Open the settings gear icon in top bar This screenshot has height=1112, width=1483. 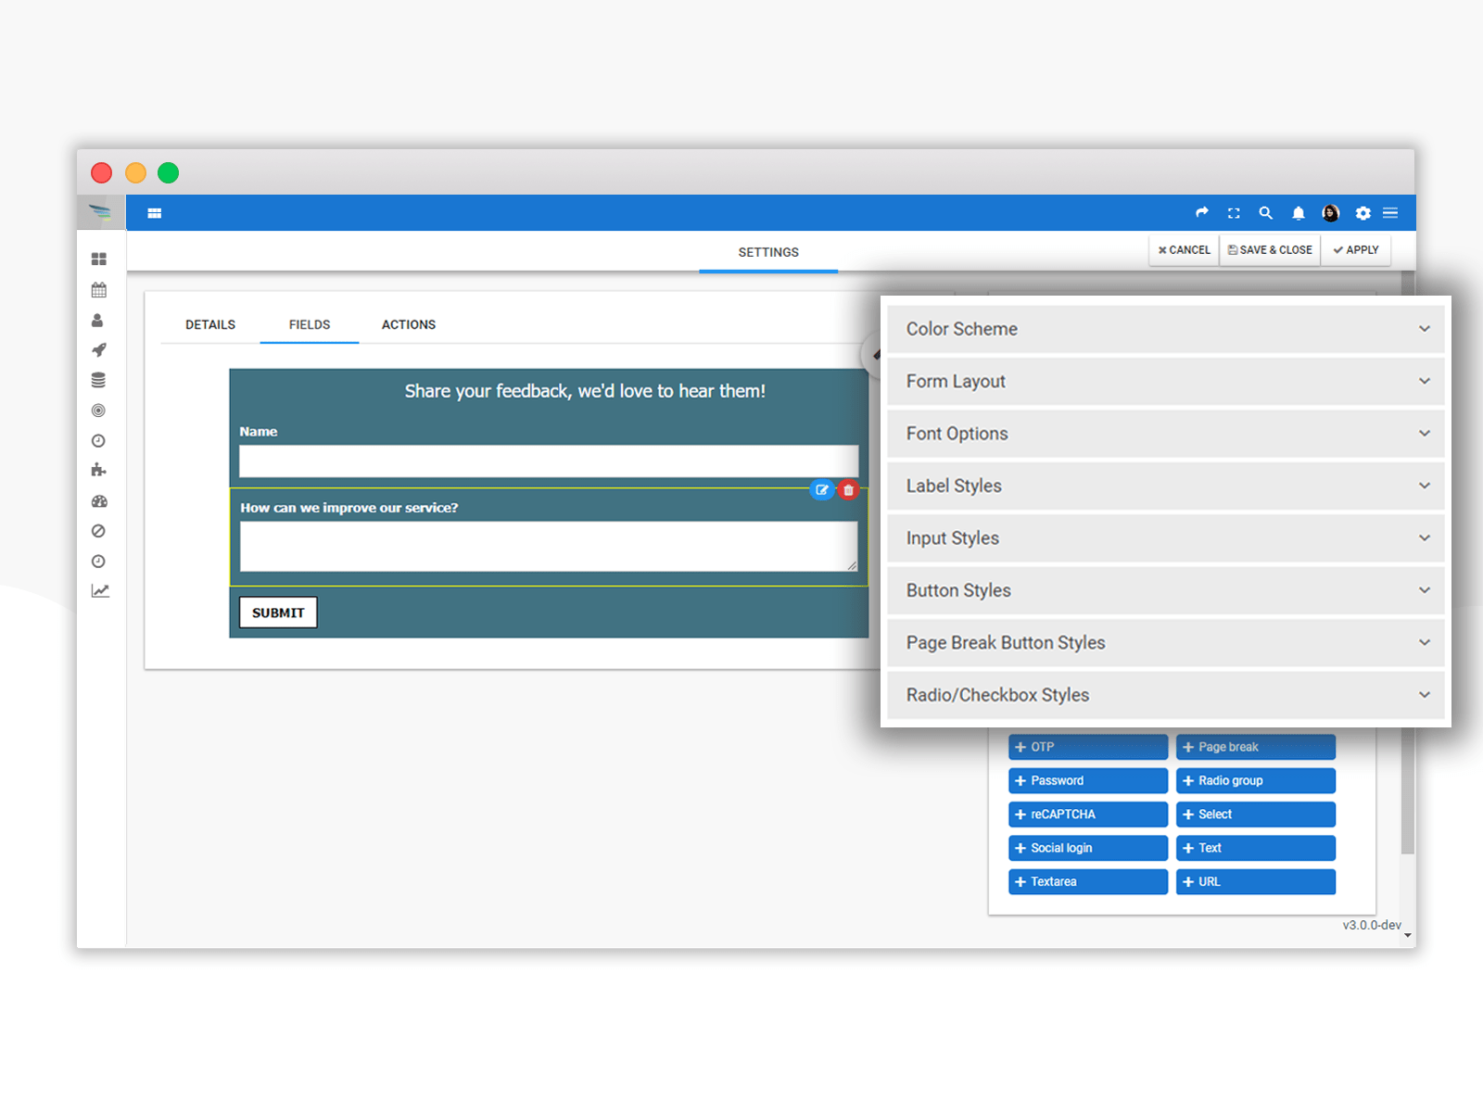coord(1363,213)
